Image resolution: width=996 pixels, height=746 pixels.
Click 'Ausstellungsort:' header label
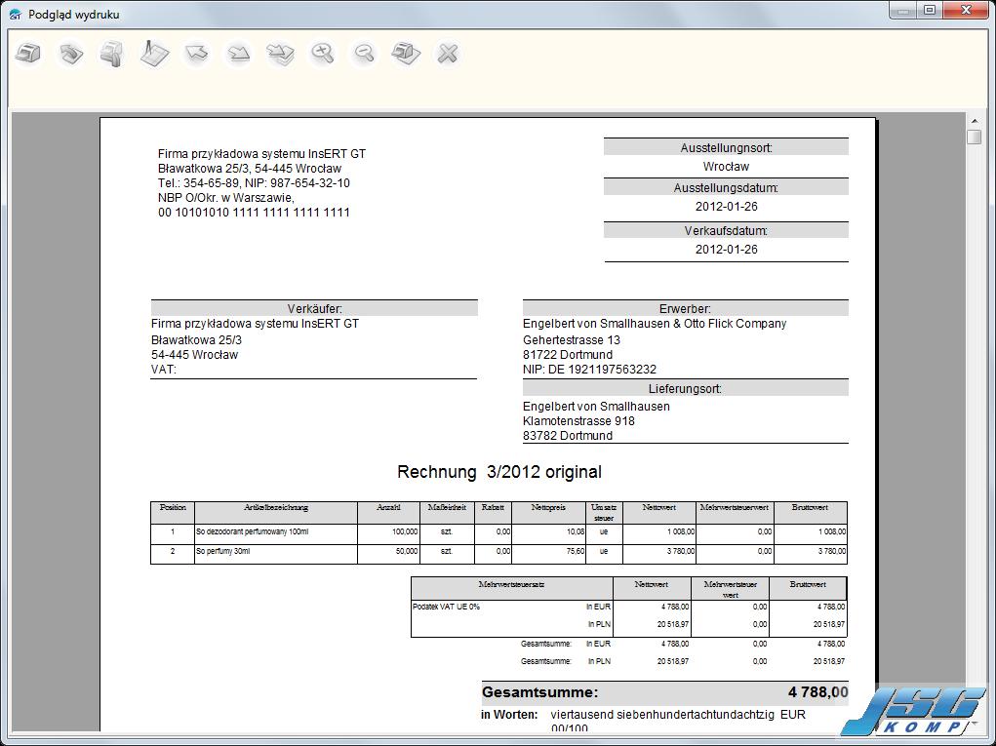(726, 148)
